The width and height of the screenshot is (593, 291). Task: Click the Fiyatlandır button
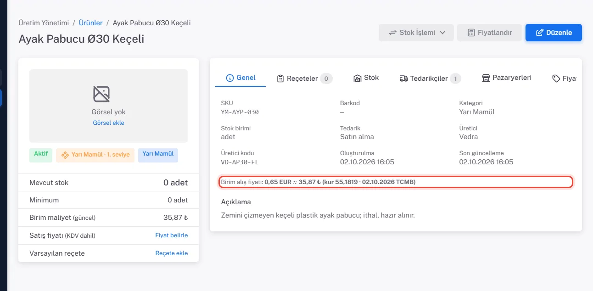click(x=489, y=33)
